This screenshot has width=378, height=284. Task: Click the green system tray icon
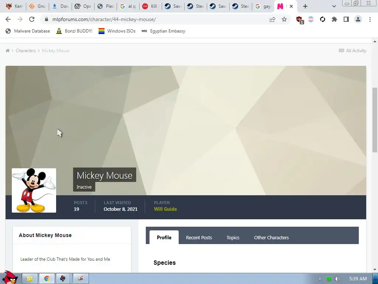[329, 279]
